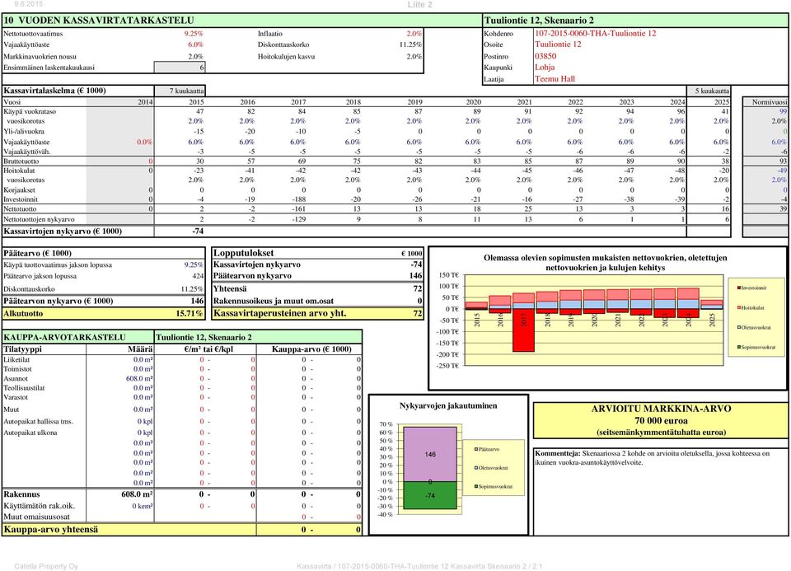Click the Oletusvuokrat legend swatch in cash-flow chart
This screenshot has width=791, height=571.
(739, 327)
